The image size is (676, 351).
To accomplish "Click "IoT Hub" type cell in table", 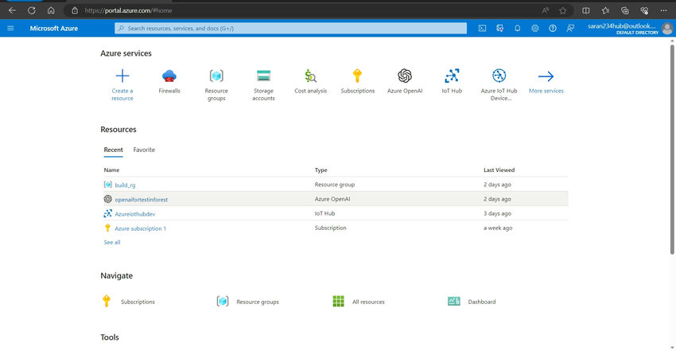I will [x=324, y=213].
